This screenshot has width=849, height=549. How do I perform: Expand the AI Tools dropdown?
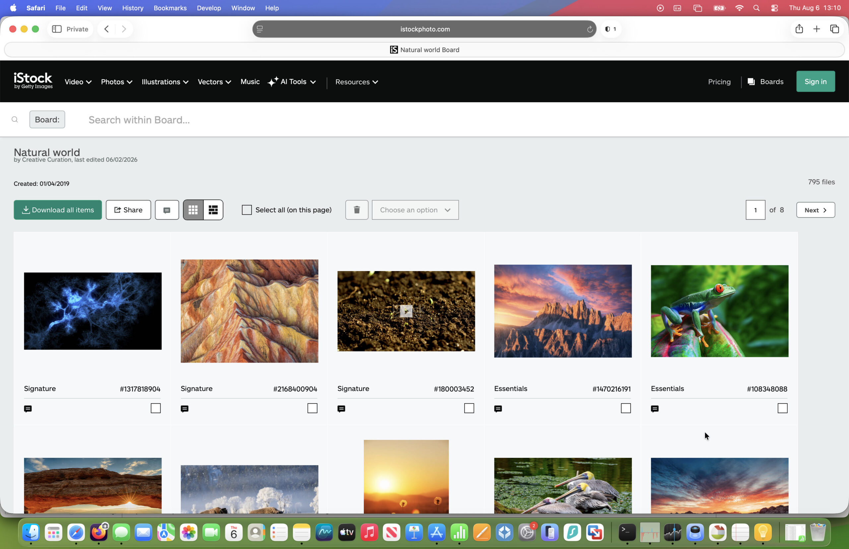point(292,82)
